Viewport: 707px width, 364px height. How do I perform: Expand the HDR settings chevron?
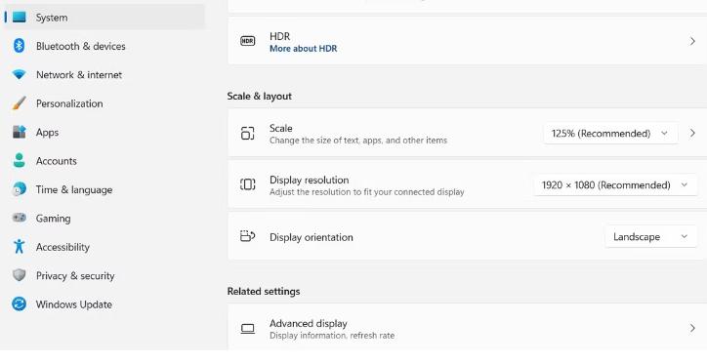coord(692,41)
